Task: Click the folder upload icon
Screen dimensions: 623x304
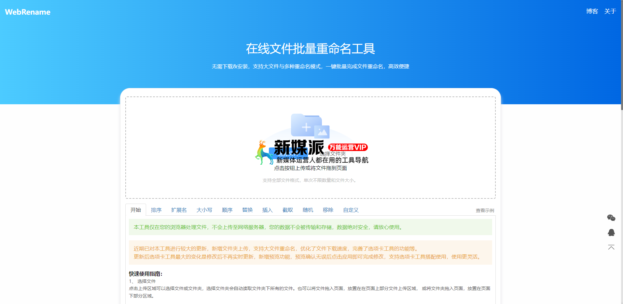Action: pyautogui.click(x=310, y=126)
